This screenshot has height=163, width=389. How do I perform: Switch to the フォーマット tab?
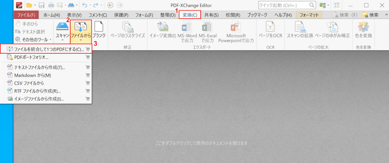click(x=309, y=15)
